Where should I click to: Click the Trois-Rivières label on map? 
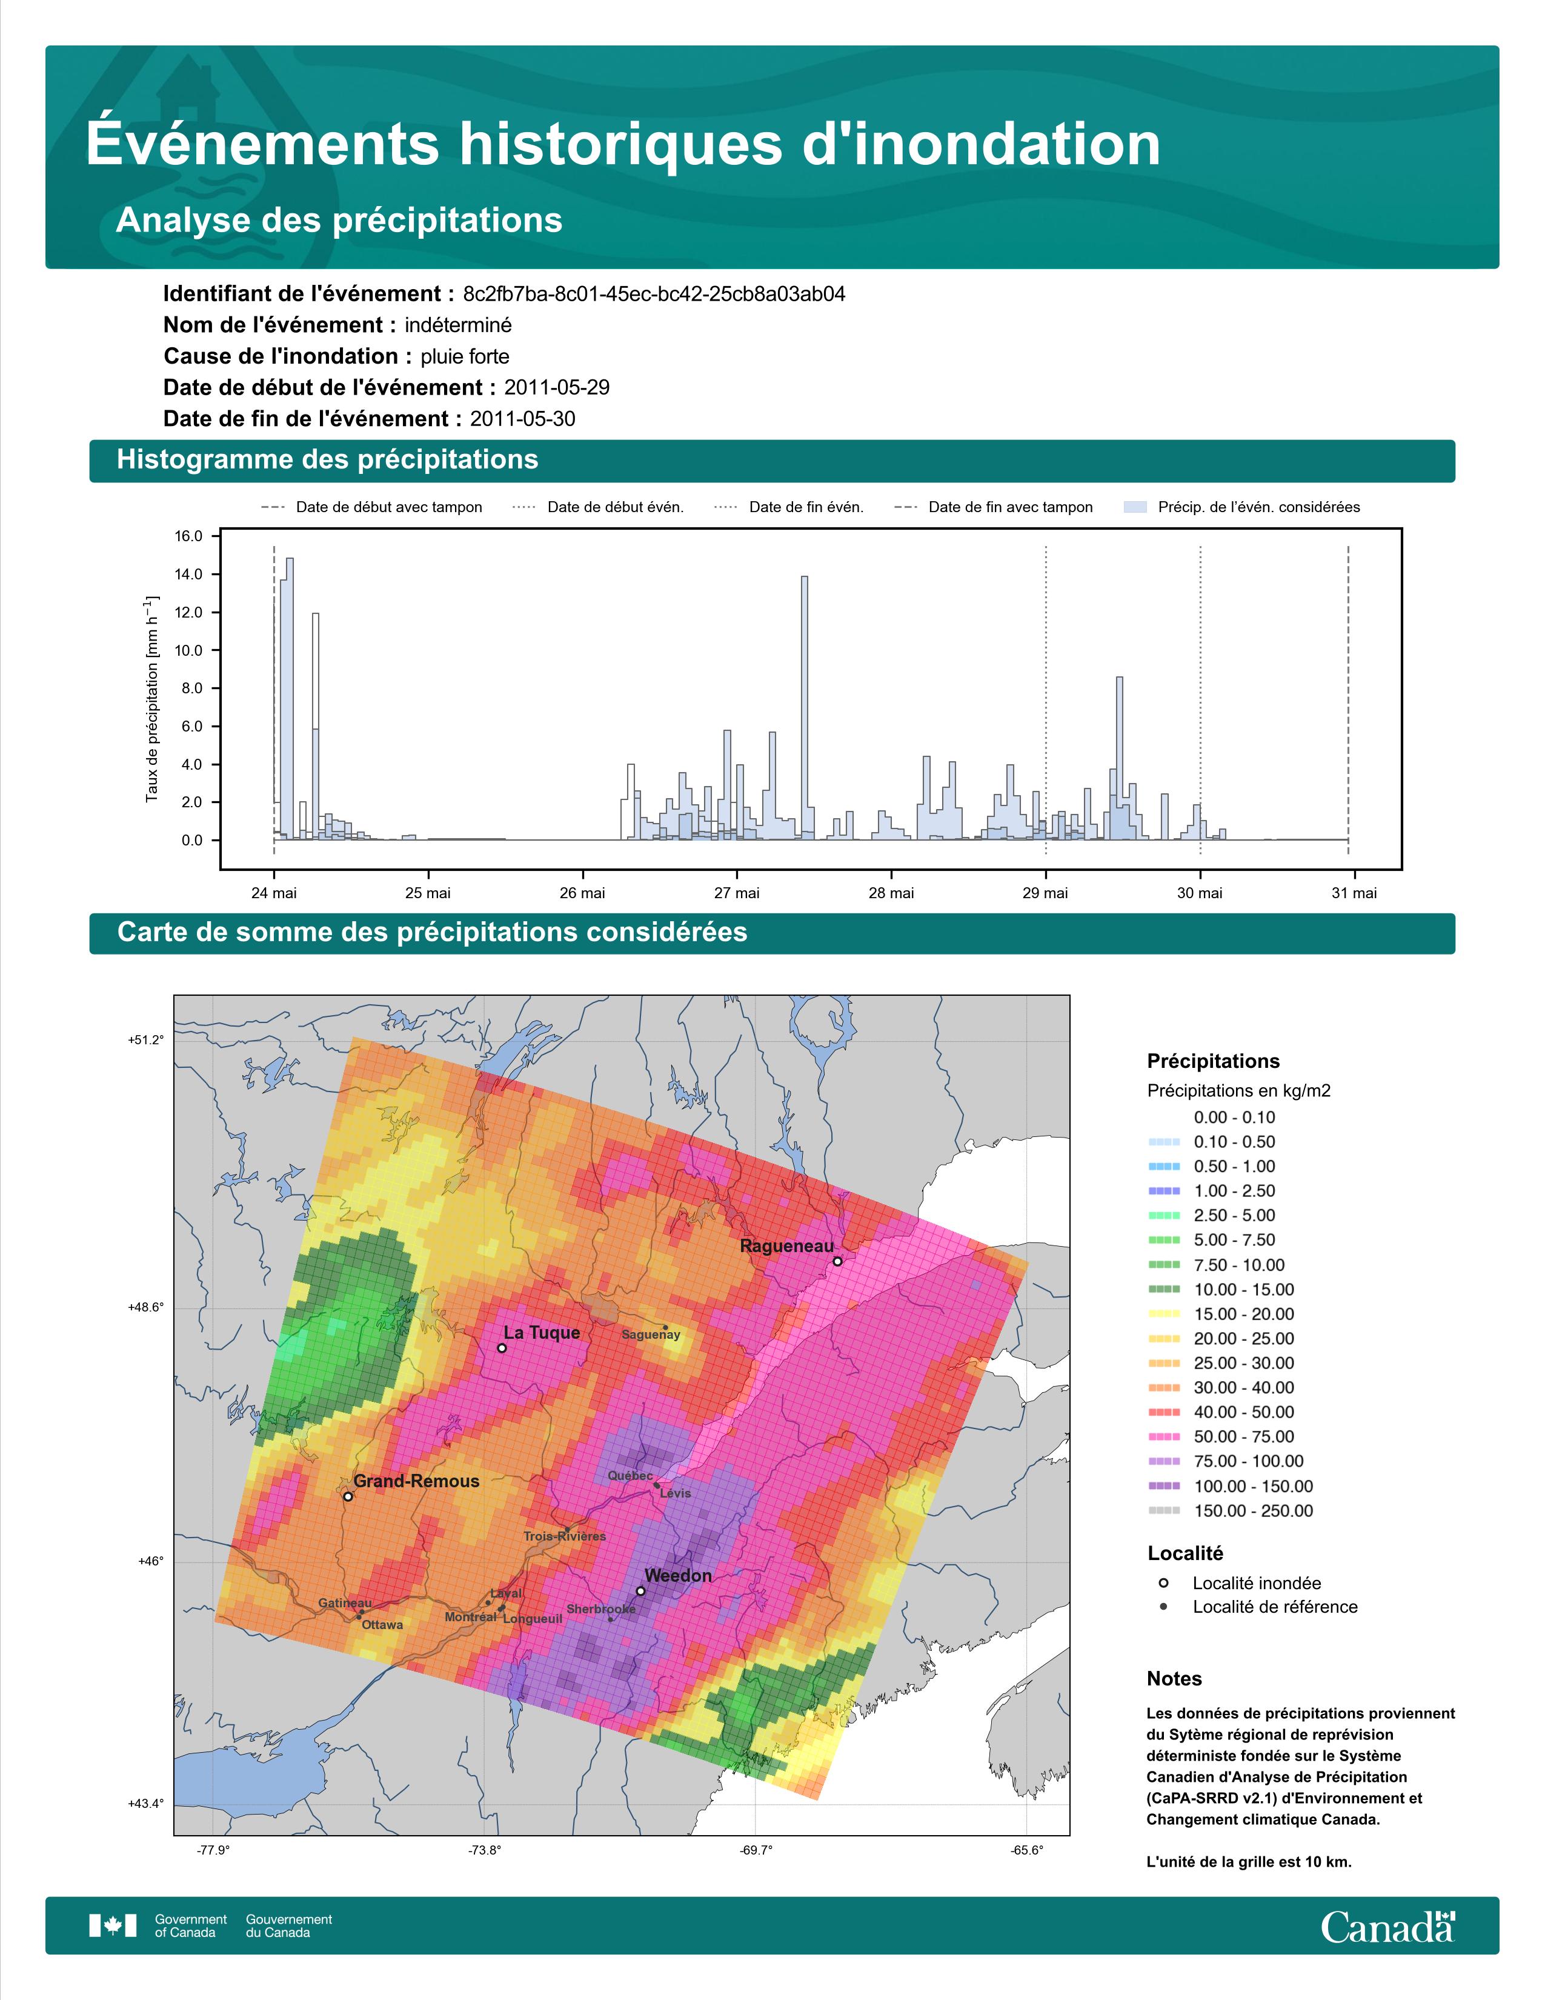pyautogui.click(x=565, y=1536)
